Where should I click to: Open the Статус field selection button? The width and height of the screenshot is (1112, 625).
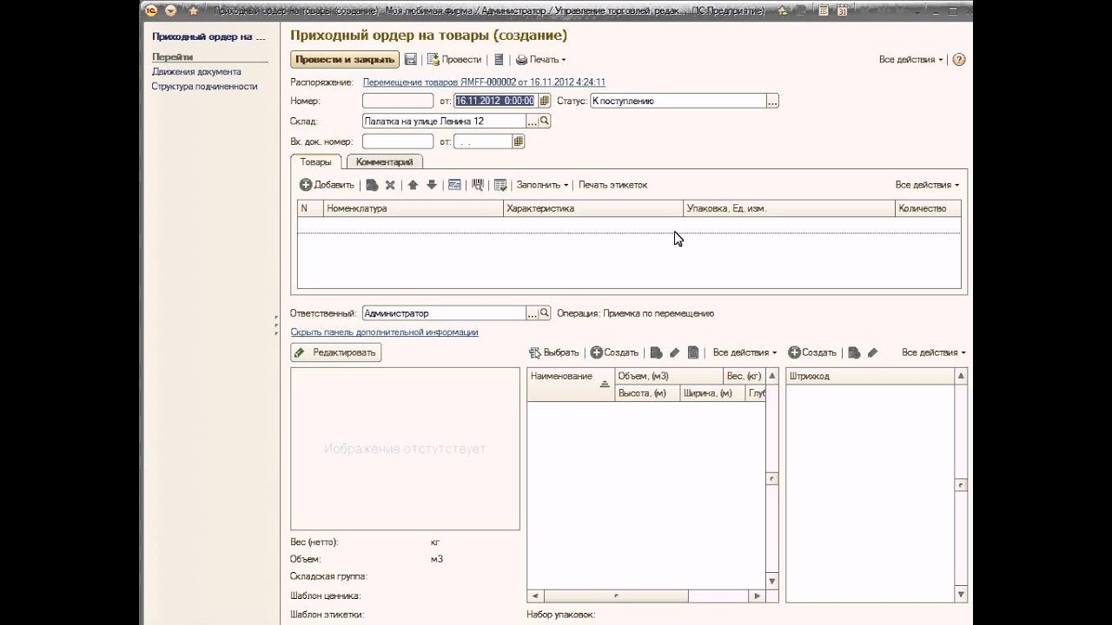pyautogui.click(x=772, y=101)
